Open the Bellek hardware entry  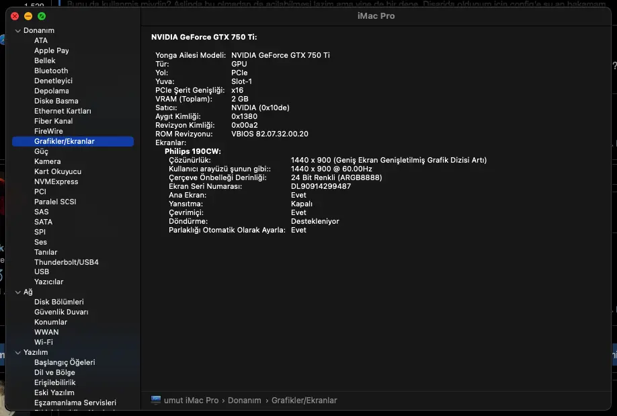point(45,60)
